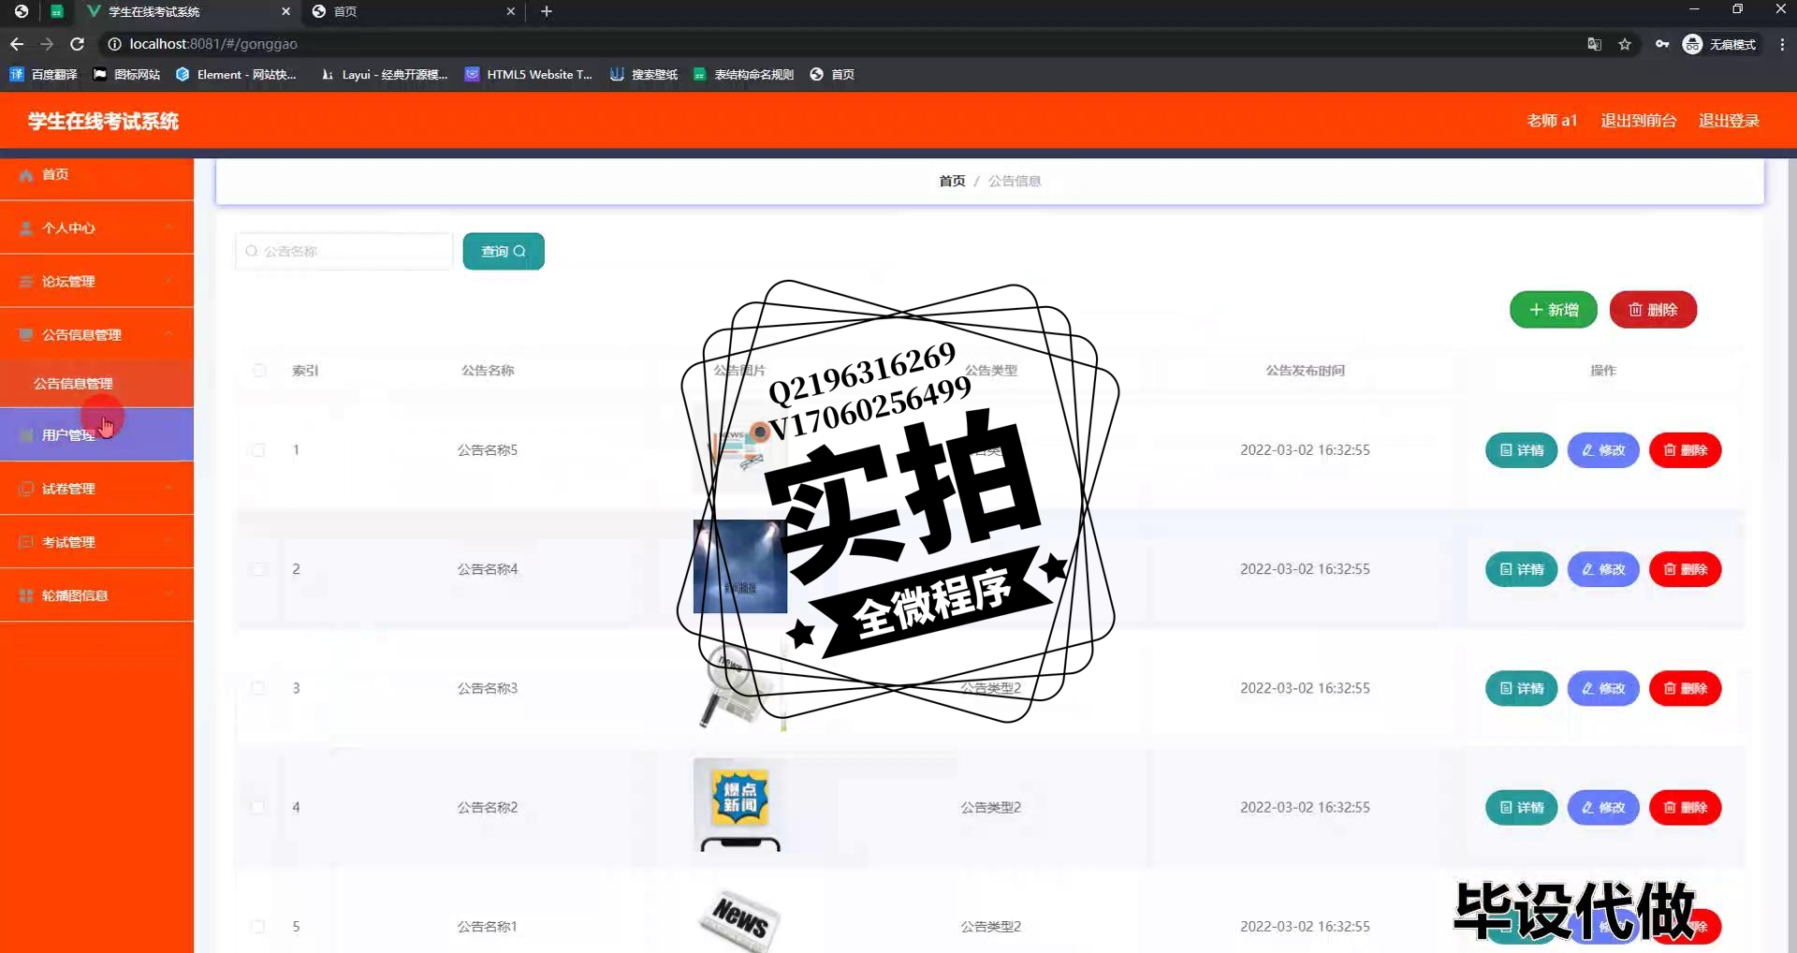The image size is (1797, 953).
Task: Click 修改 for 公告名称4
Action: (x=1603, y=569)
